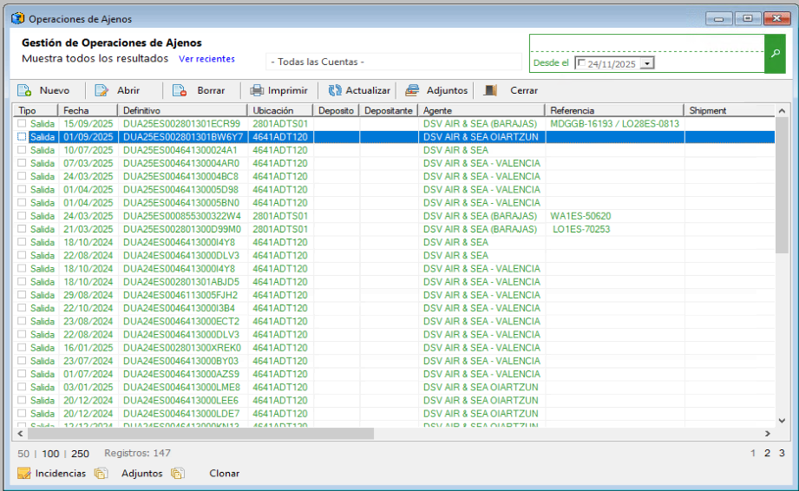Toggle the Desde el date checkbox

pos(580,63)
